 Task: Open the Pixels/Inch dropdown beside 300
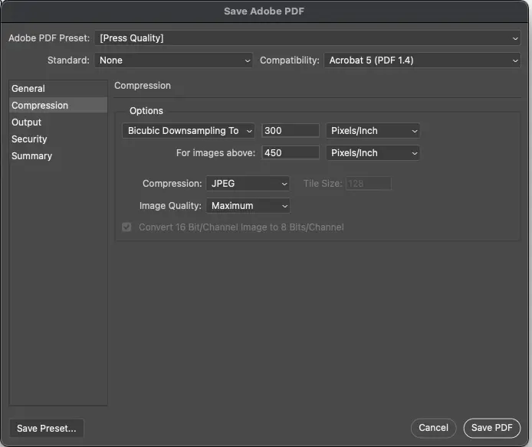tap(373, 131)
